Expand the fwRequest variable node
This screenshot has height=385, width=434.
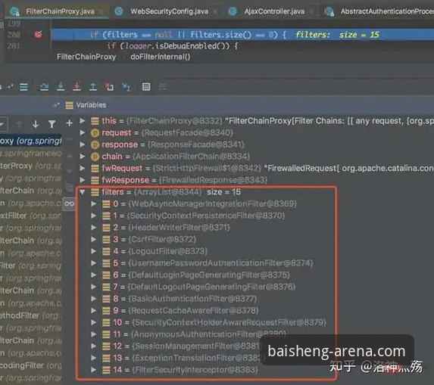pyautogui.click(x=83, y=168)
